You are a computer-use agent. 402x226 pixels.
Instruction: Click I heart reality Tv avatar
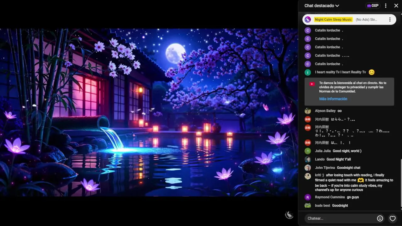[308, 73]
